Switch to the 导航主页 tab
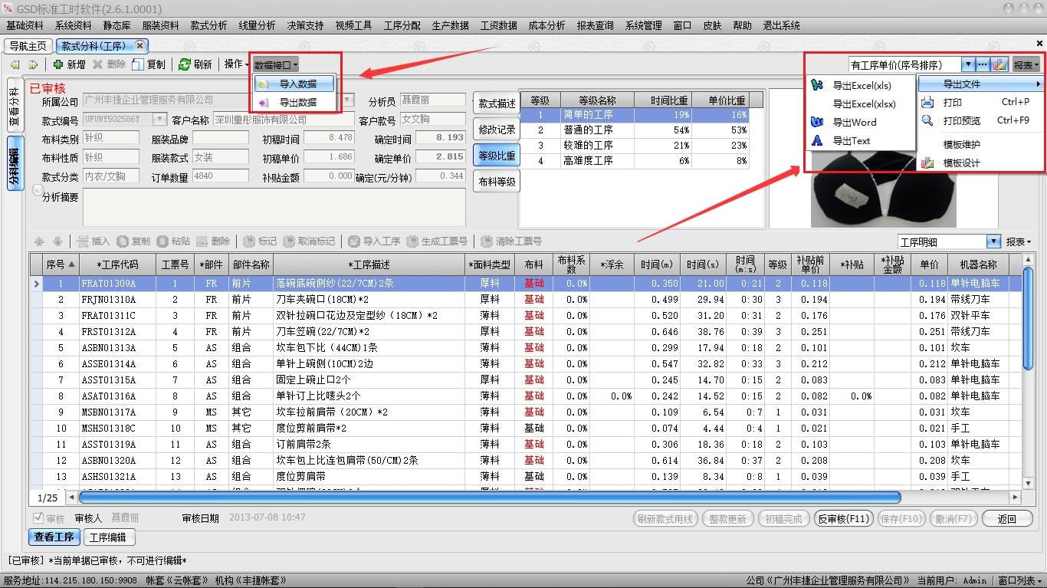The image size is (1047, 588). pos(28,45)
